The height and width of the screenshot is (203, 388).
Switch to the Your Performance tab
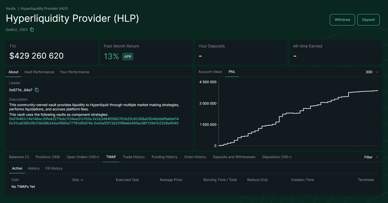click(75, 72)
